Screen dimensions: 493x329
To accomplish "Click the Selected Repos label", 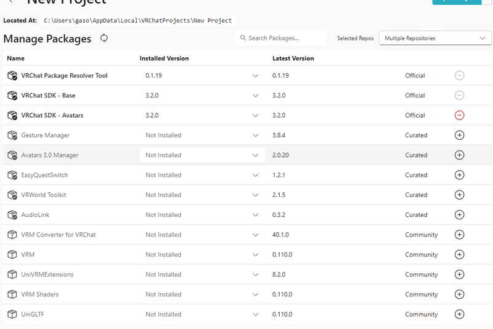I will point(356,38).
